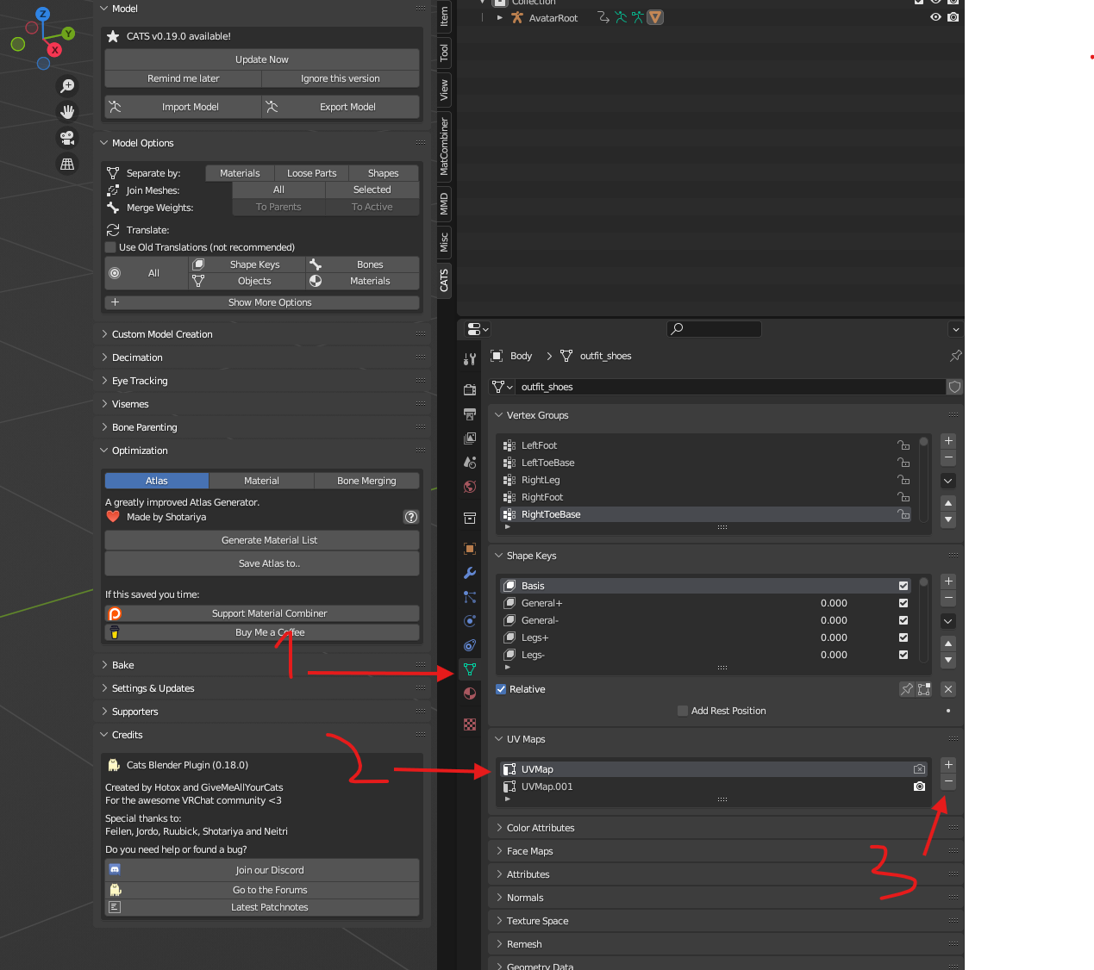
Task: Uncheck the Legs- shape key checkbox
Action: point(903,655)
